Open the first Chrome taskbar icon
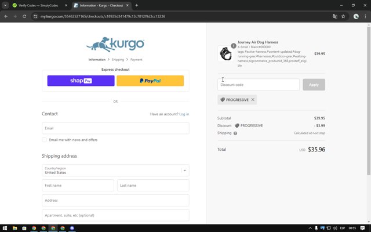The height and width of the screenshot is (232, 371). (x=34, y=228)
